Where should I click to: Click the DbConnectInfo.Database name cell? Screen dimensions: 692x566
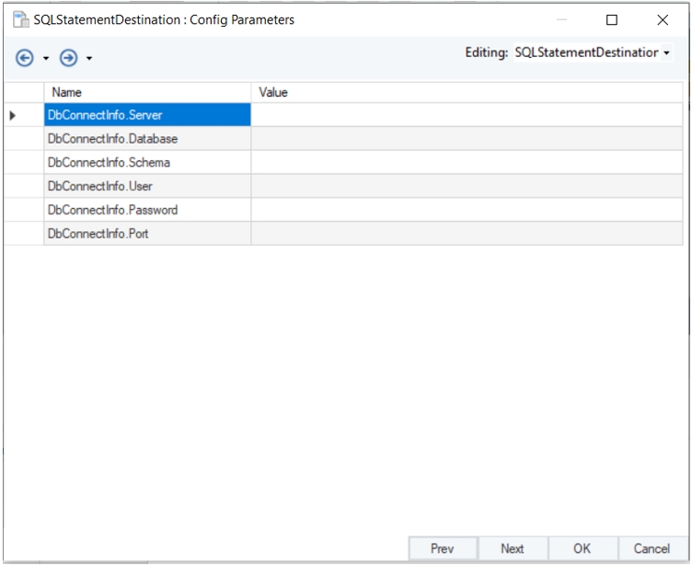[x=147, y=139]
